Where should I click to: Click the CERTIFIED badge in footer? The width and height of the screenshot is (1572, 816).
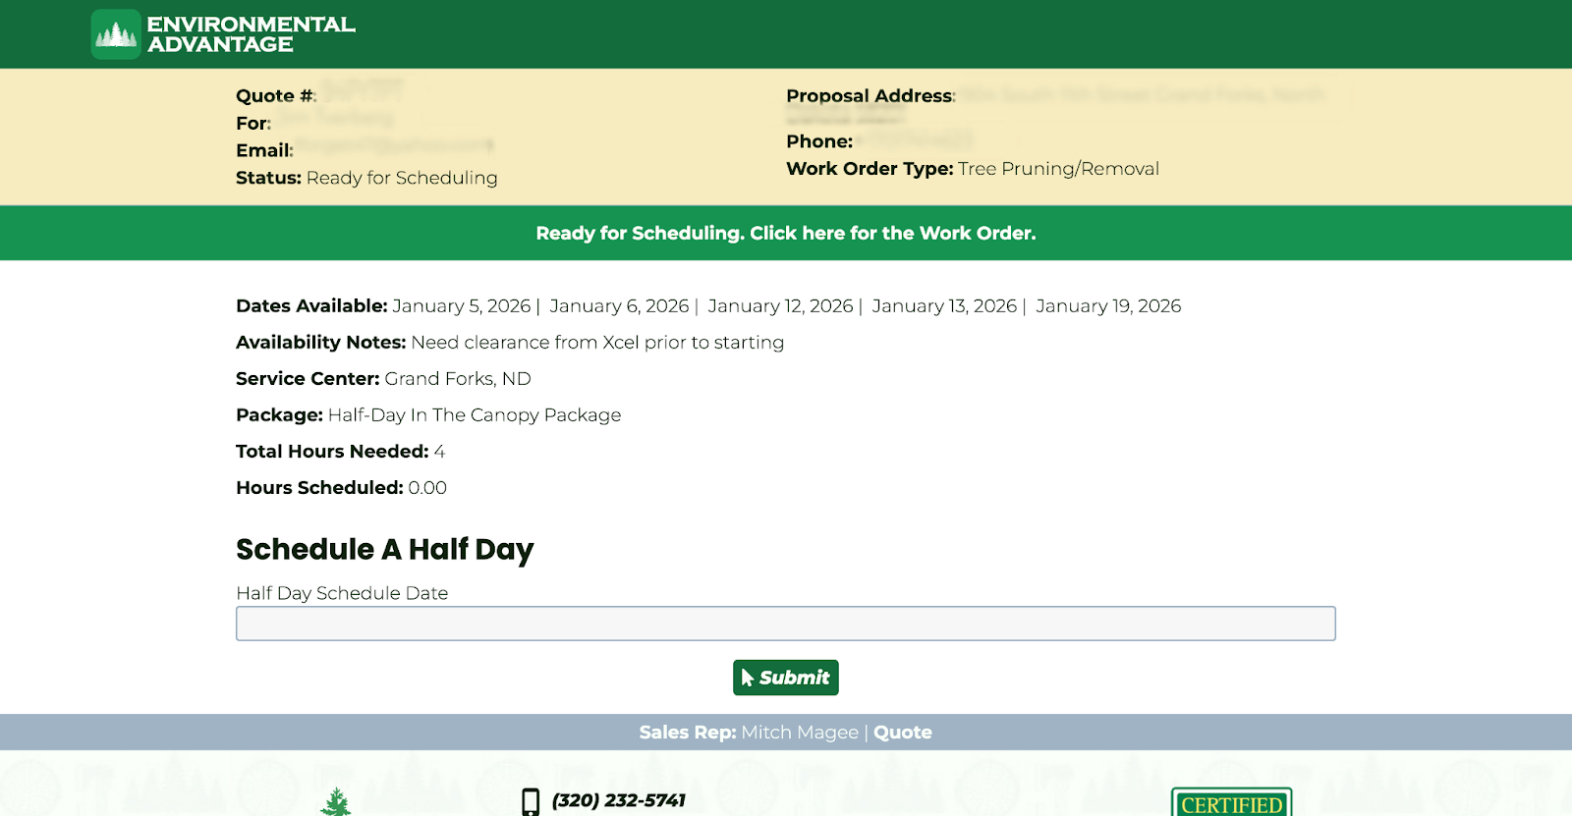[x=1231, y=804]
